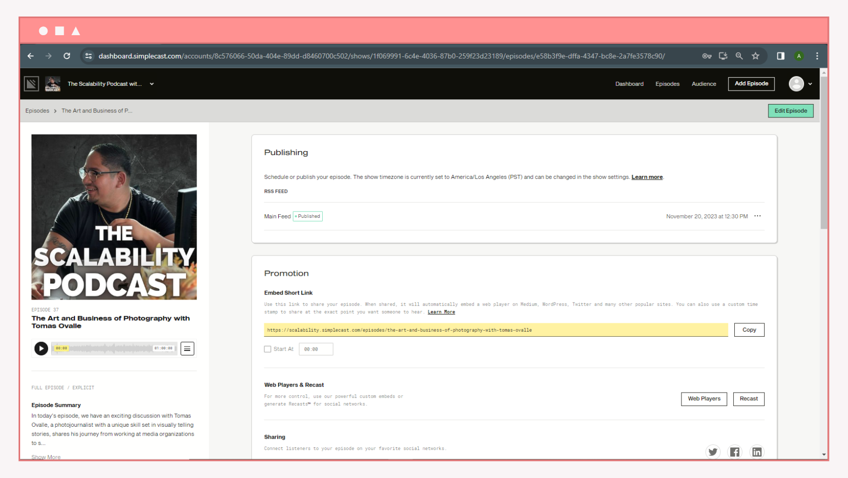The height and width of the screenshot is (478, 848).
Task: Click the install app icon in address bar
Action: click(x=723, y=56)
